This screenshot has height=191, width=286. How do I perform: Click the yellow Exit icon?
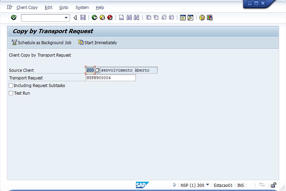pos(102,18)
